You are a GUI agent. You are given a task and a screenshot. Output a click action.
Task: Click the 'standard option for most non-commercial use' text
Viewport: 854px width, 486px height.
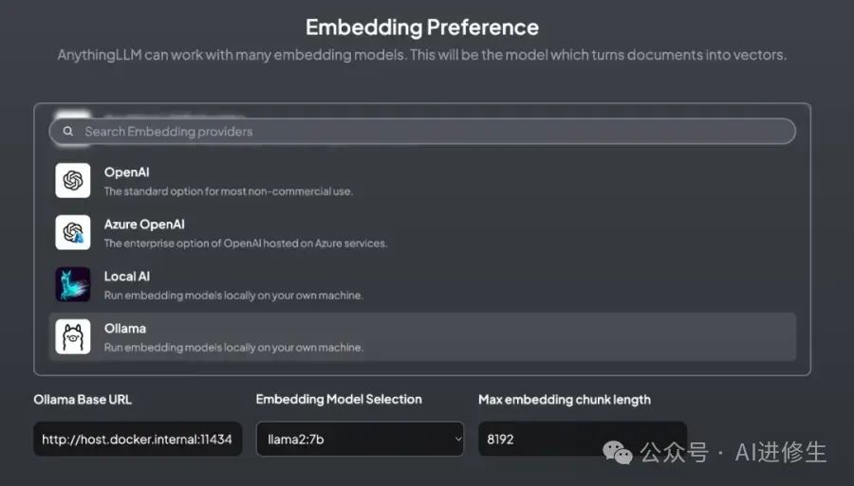[228, 191]
